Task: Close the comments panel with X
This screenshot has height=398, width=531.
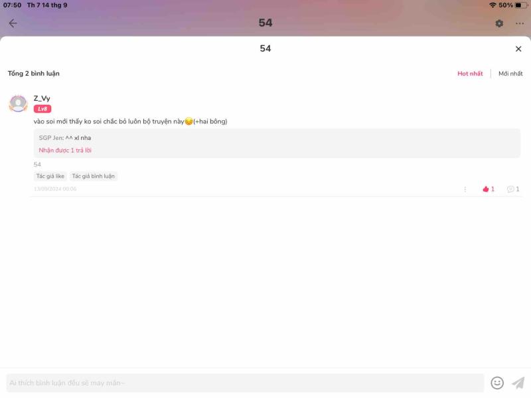Action: pyautogui.click(x=518, y=49)
